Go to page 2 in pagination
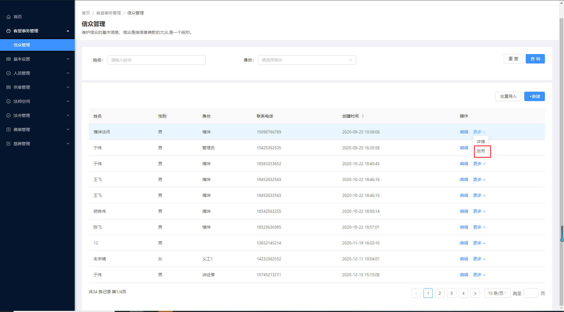 click(x=440, y=293)
